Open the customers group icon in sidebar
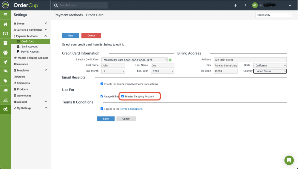Screen dimensions: 298x169 5,52
